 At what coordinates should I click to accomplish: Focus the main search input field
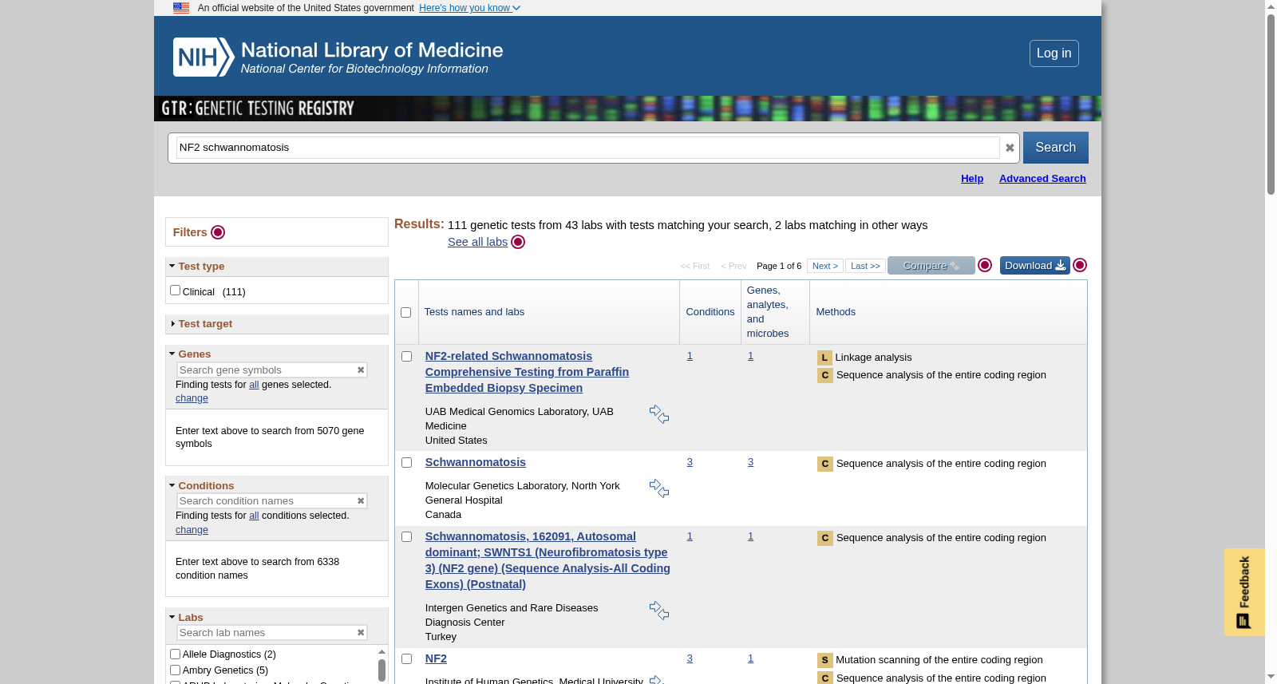point(587,148)
